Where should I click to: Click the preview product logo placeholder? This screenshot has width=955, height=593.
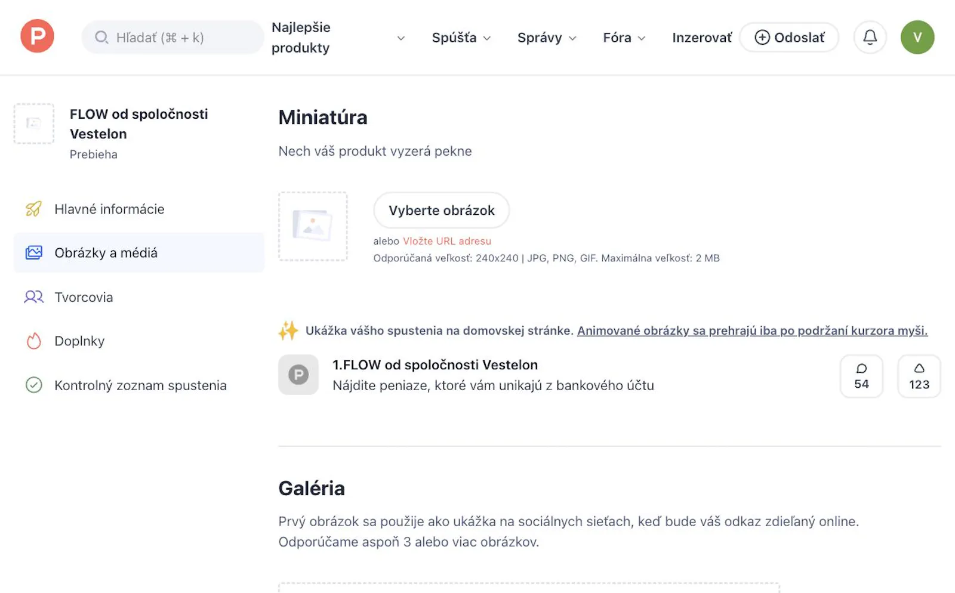(298, 375)
